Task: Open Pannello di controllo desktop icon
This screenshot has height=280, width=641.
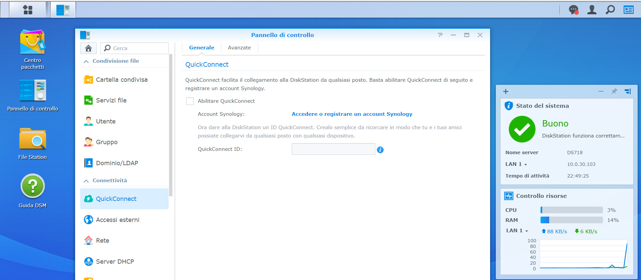Action: click(32, 95)
